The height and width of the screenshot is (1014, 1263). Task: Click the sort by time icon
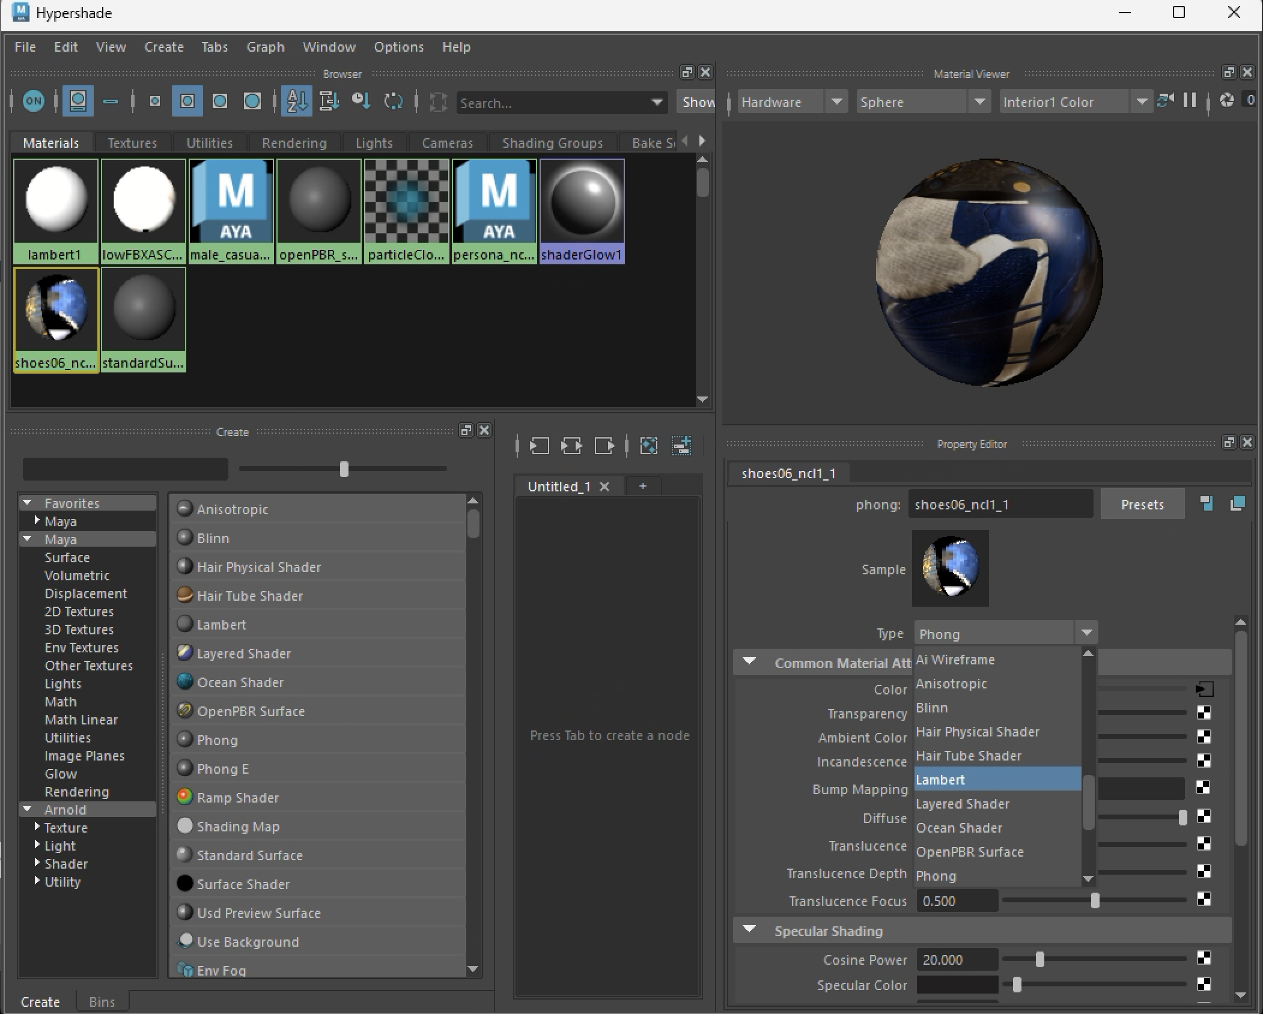tap(361, 101)
